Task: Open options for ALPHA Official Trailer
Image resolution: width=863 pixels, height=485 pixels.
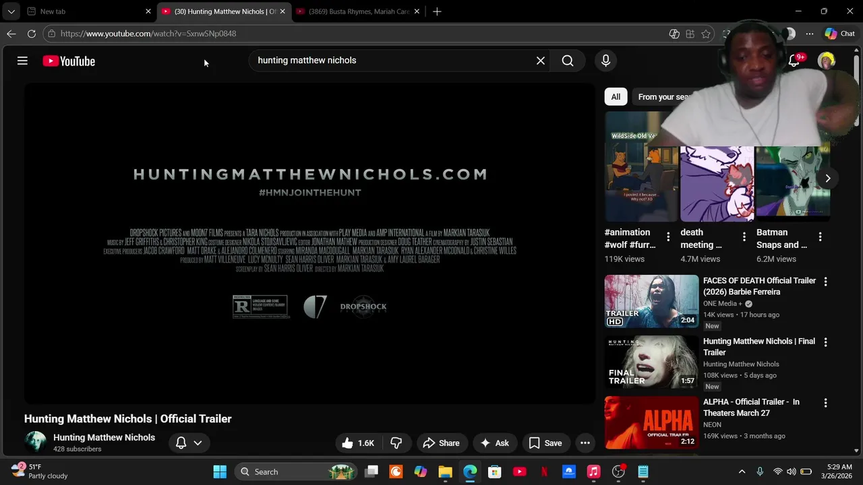Action: tap(825, 403)
